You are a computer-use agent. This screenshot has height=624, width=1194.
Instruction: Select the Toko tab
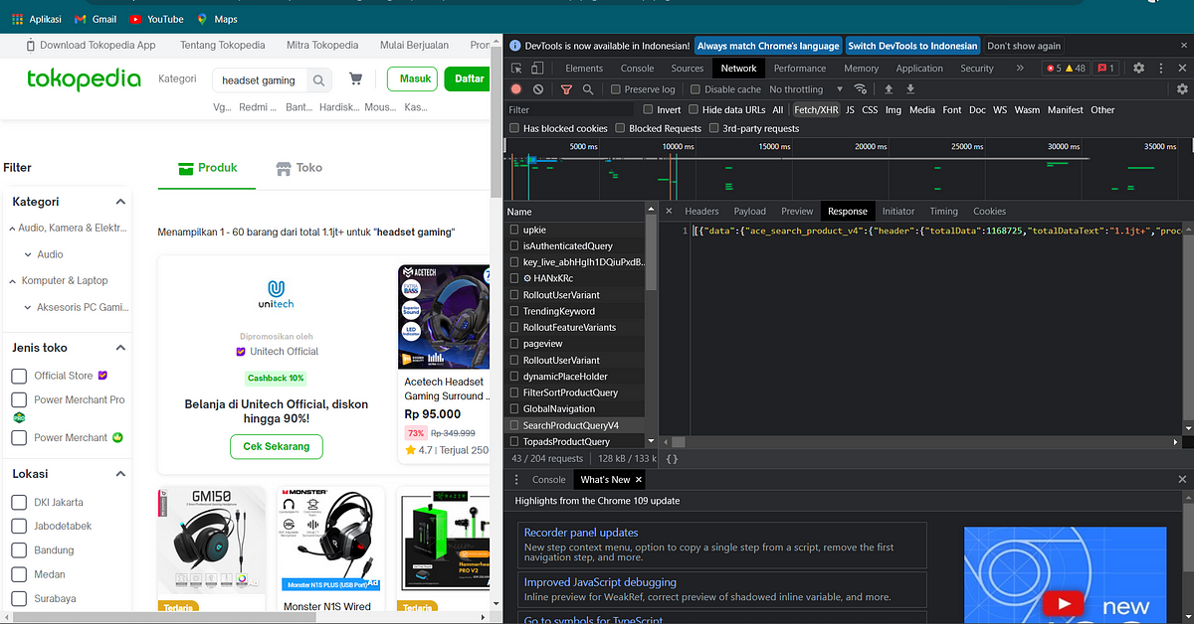tap(299, 168)
